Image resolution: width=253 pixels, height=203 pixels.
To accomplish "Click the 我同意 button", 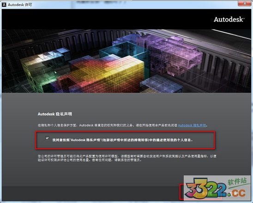I will (207, 193).
